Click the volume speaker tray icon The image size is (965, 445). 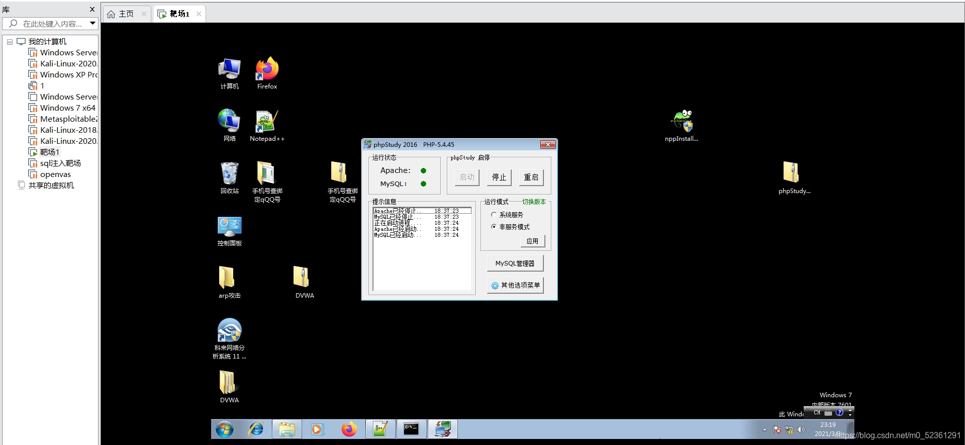click(801, 429)
